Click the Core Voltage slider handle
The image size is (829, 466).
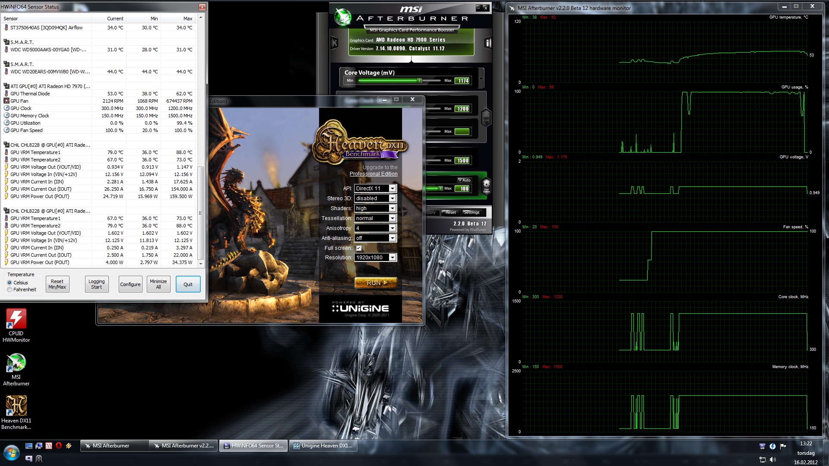coord(419,81)
